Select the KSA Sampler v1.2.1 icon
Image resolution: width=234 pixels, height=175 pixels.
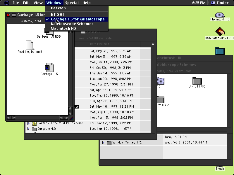tap(220, 32)
